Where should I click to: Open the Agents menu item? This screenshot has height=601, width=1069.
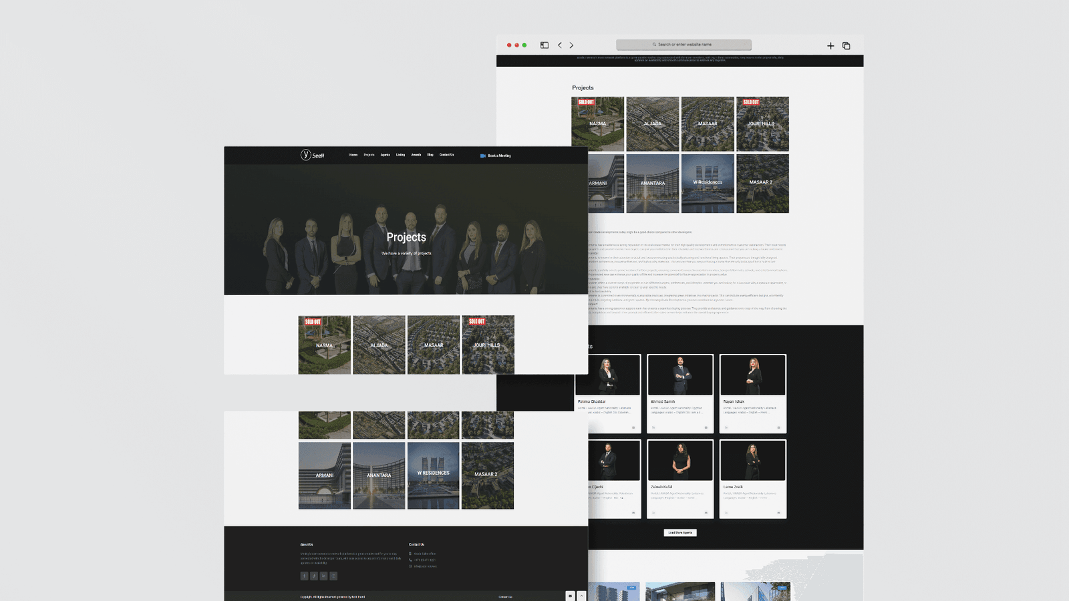click(x=385, y=155)
